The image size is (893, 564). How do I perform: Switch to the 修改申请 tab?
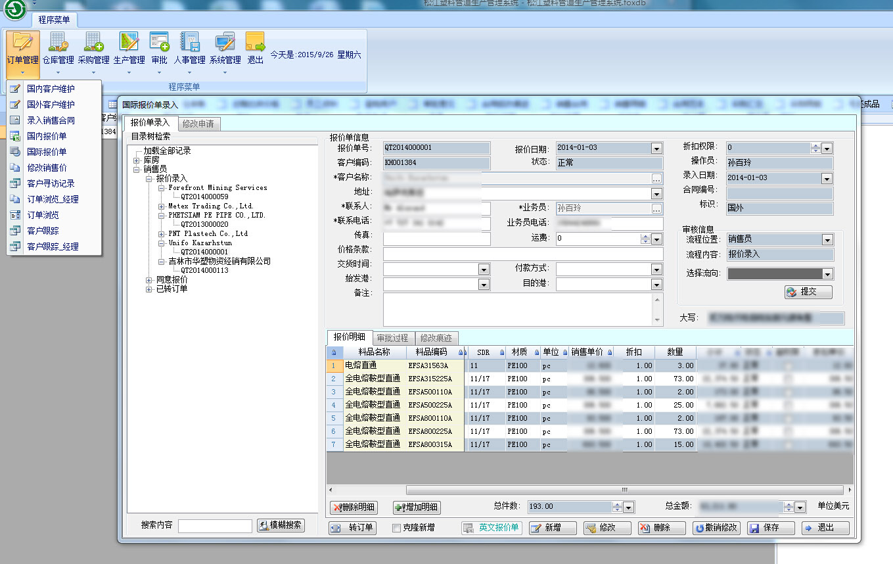198,124
